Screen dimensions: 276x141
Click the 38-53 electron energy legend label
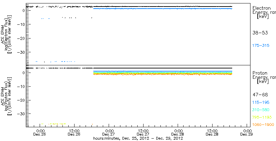pyautogui.click(x=260, y=33)
